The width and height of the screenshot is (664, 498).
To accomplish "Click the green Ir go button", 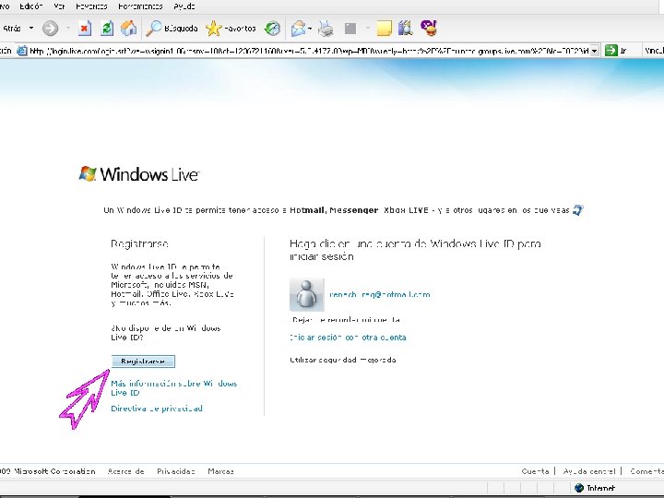I will (616, 51).
